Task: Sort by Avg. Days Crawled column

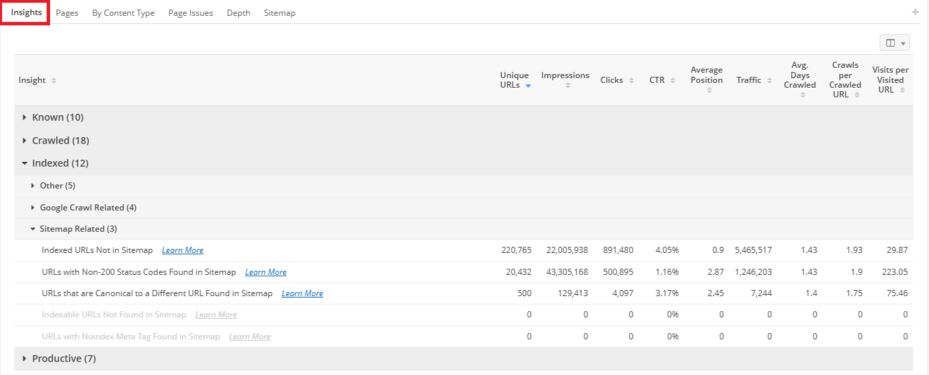Action: pyautogui.click(x=803, y=95)
